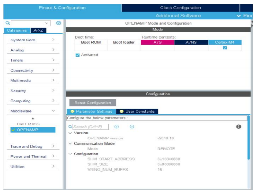Uncheck the Cortex-M4 runtime context checkbox
The height and width of the screenshot is (193, 256).
[225, 48]
